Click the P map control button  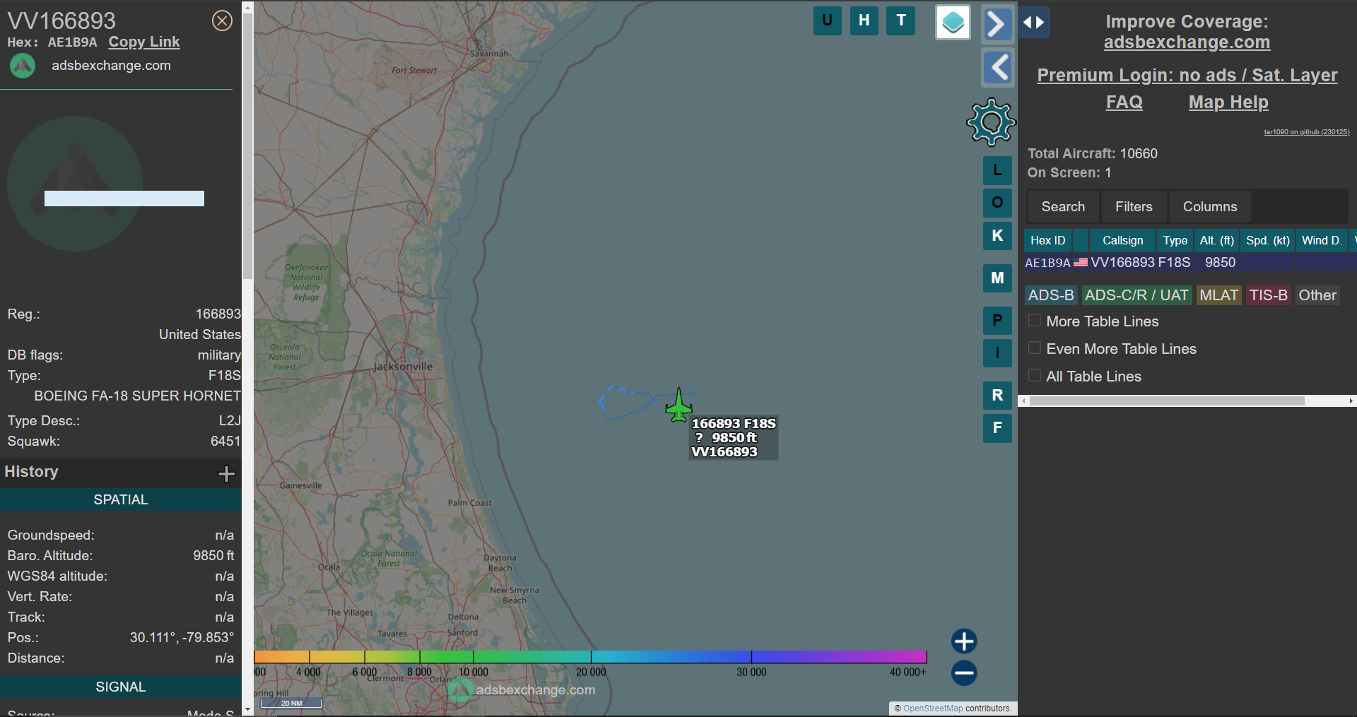click(997, 321)
